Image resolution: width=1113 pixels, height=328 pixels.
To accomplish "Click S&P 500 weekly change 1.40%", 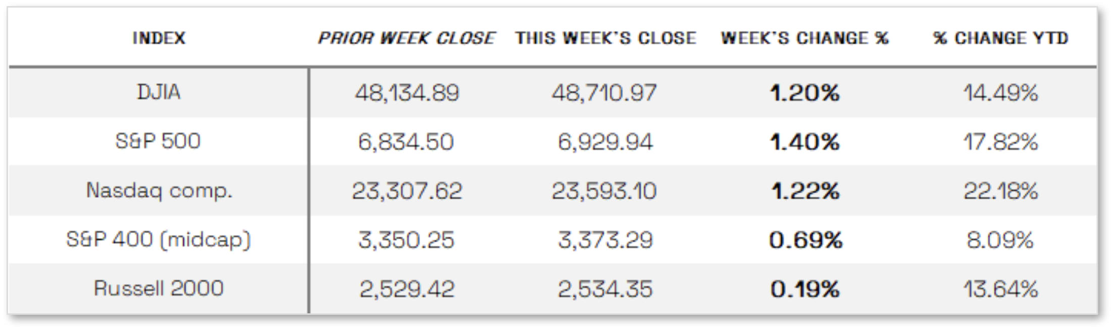I will pyautogui.click(x=804, y=142).
